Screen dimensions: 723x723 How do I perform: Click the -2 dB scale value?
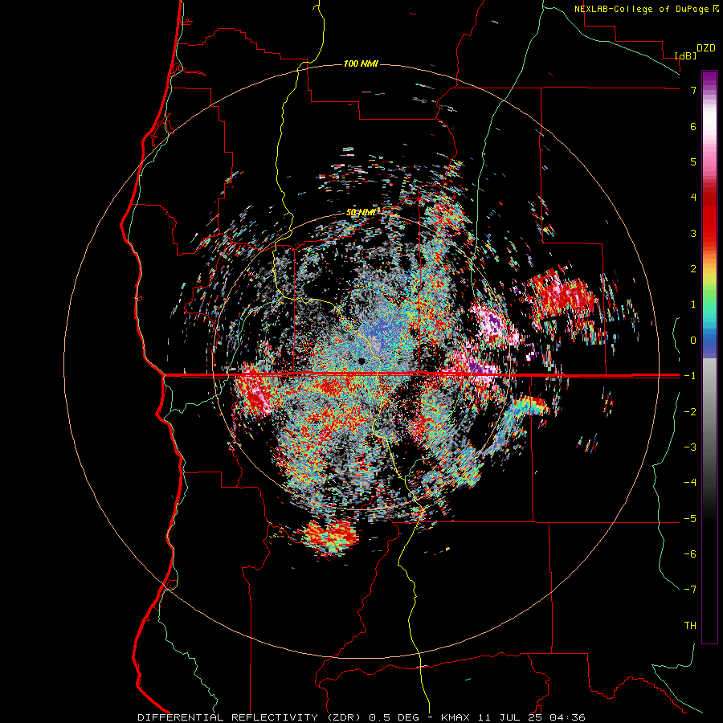[x=690, y=411]
